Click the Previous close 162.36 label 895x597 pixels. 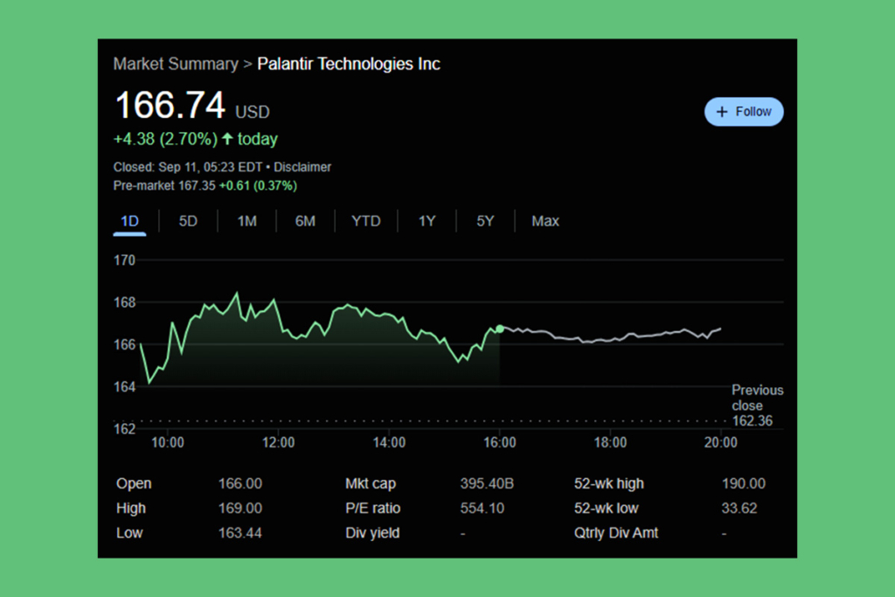click(x=757, y=406)
